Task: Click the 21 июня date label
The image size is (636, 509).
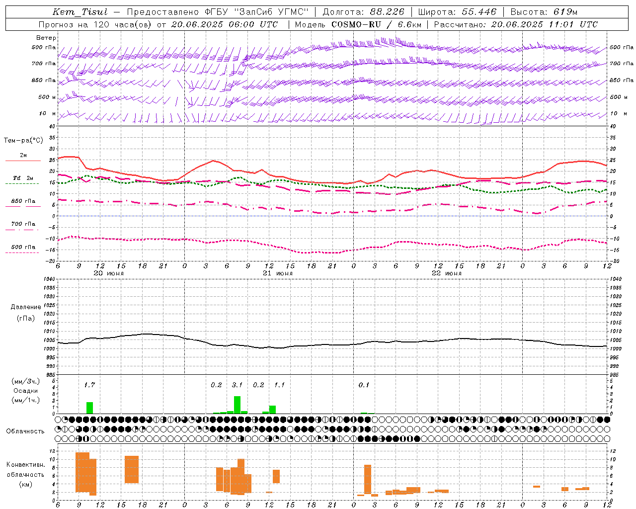Action: pyautogui.click(x=278, y=273)
